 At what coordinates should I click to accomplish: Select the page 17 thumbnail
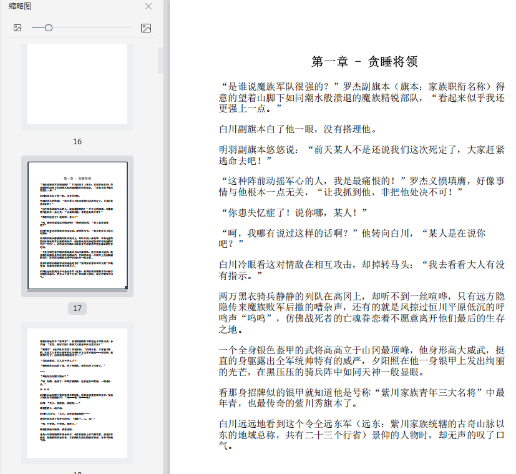click(77, 225)
